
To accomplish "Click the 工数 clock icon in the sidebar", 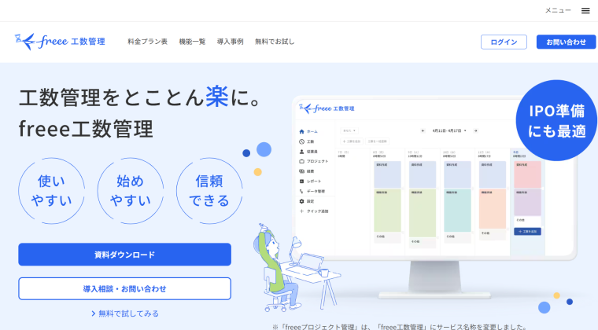I will [x=302, y=141].
